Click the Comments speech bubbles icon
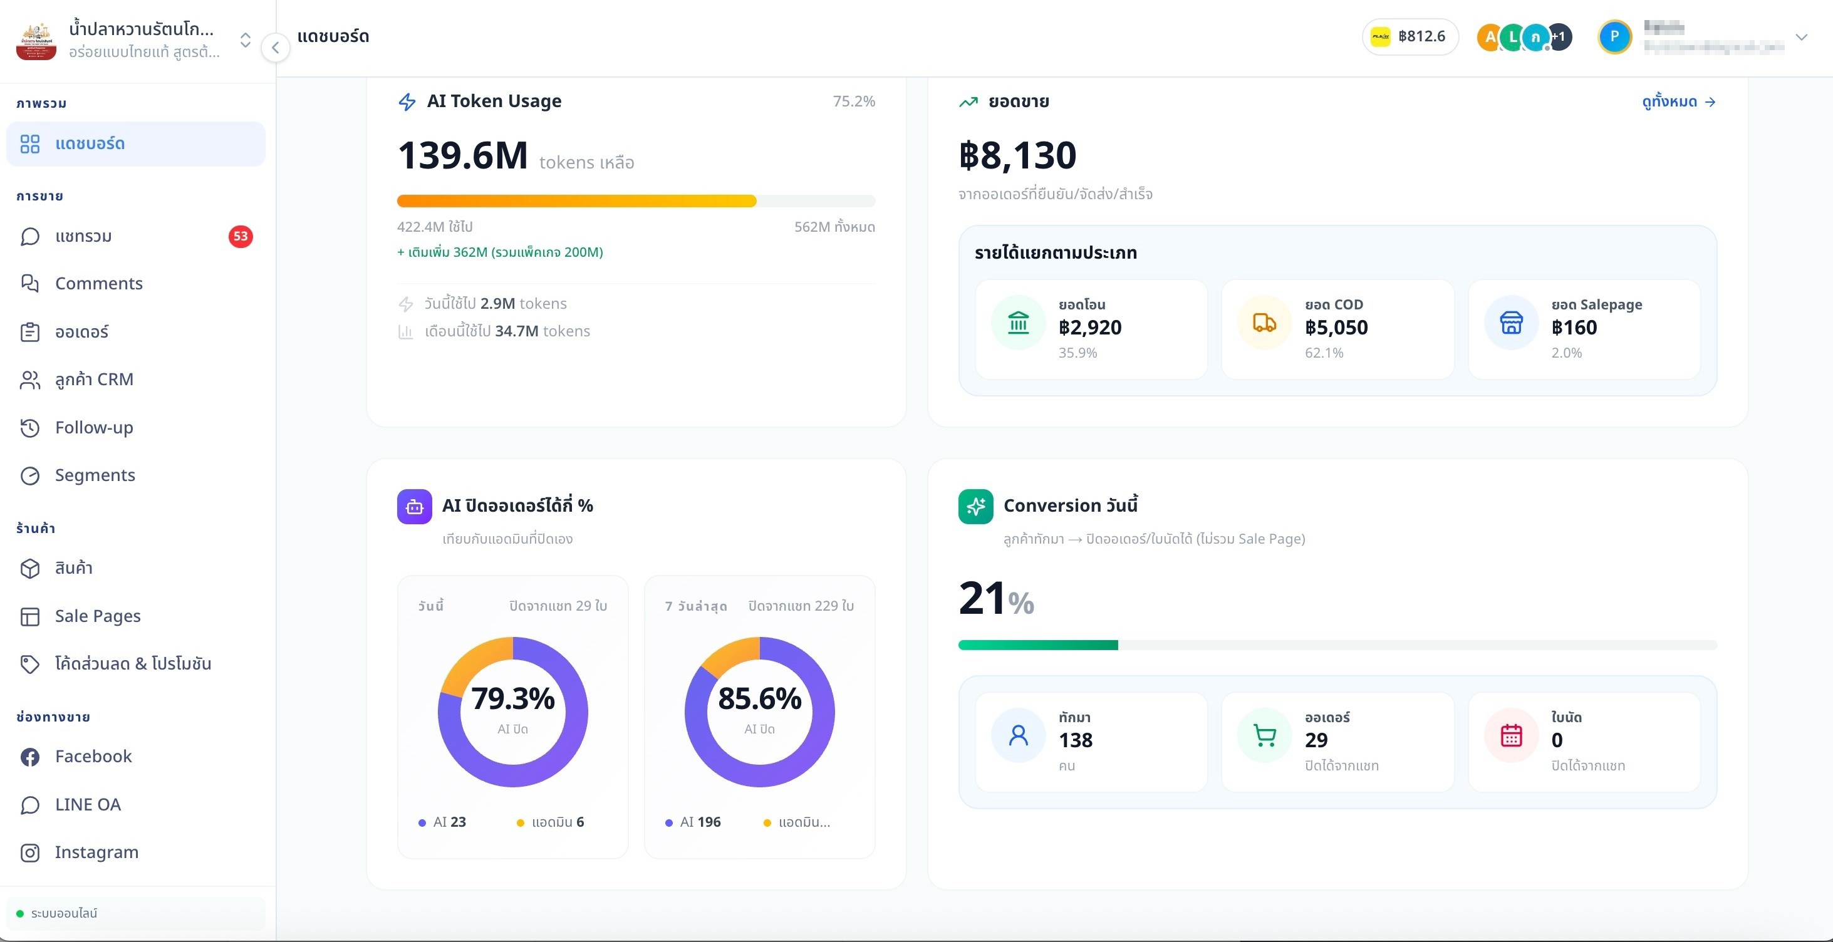 [30, 283]
